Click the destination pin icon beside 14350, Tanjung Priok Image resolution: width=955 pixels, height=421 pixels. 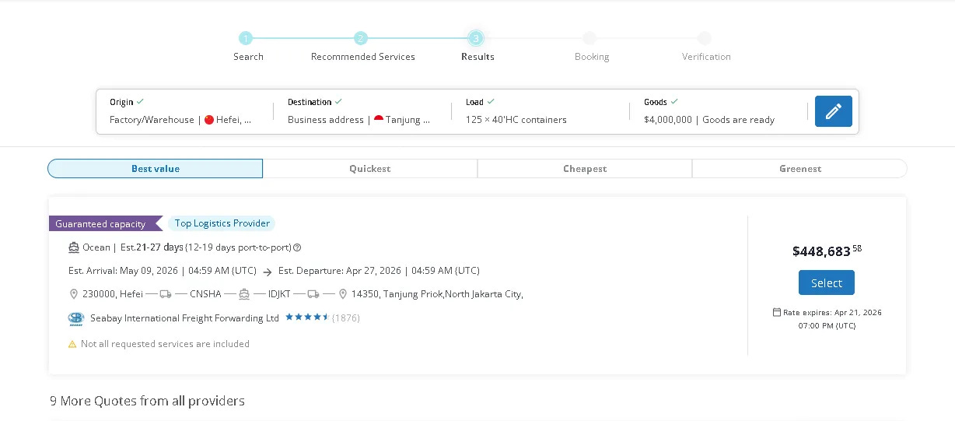(x=343, y=294)
